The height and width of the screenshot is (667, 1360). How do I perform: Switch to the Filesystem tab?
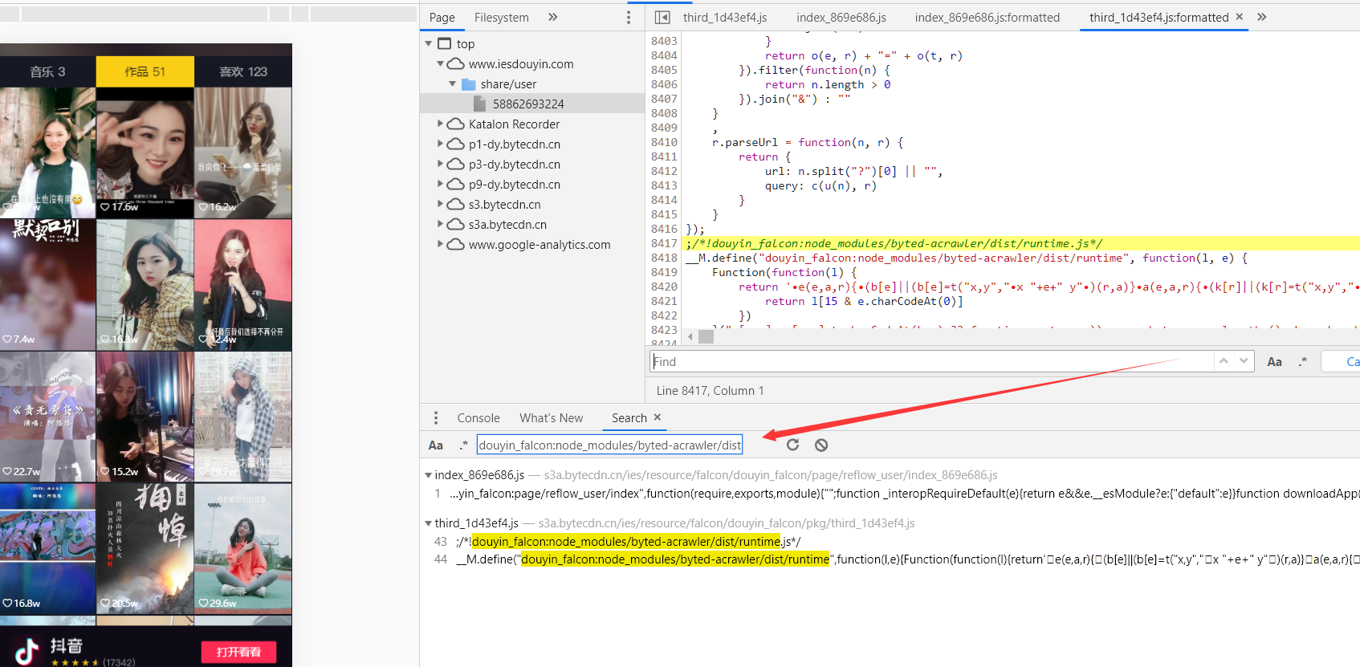pyautogui.click(x=501, y=17)
